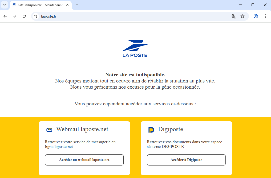Click Accéder au webmail laposte.net button
271x178 pixels.
click(84, 160)
